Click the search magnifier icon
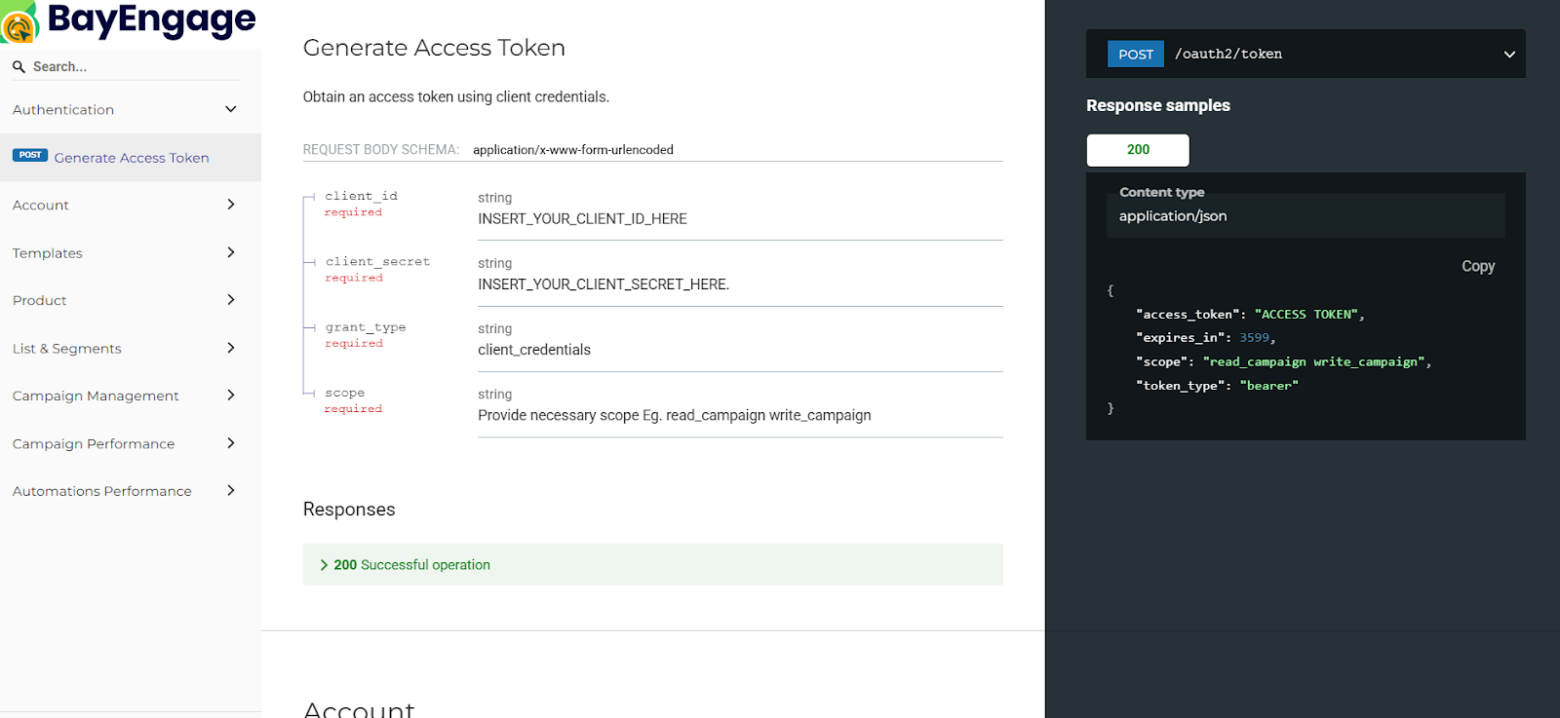This screenshot has width=1560, height=718. 19,67
